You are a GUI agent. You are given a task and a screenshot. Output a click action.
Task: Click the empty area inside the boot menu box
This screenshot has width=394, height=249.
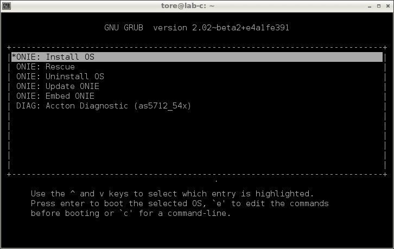197,141
